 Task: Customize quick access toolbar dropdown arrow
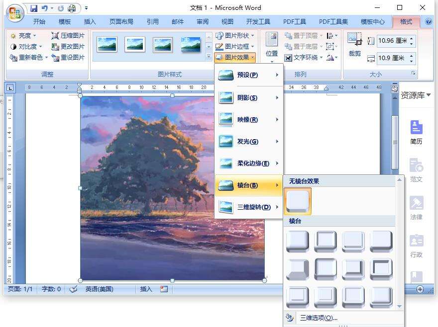coord(86,8)
